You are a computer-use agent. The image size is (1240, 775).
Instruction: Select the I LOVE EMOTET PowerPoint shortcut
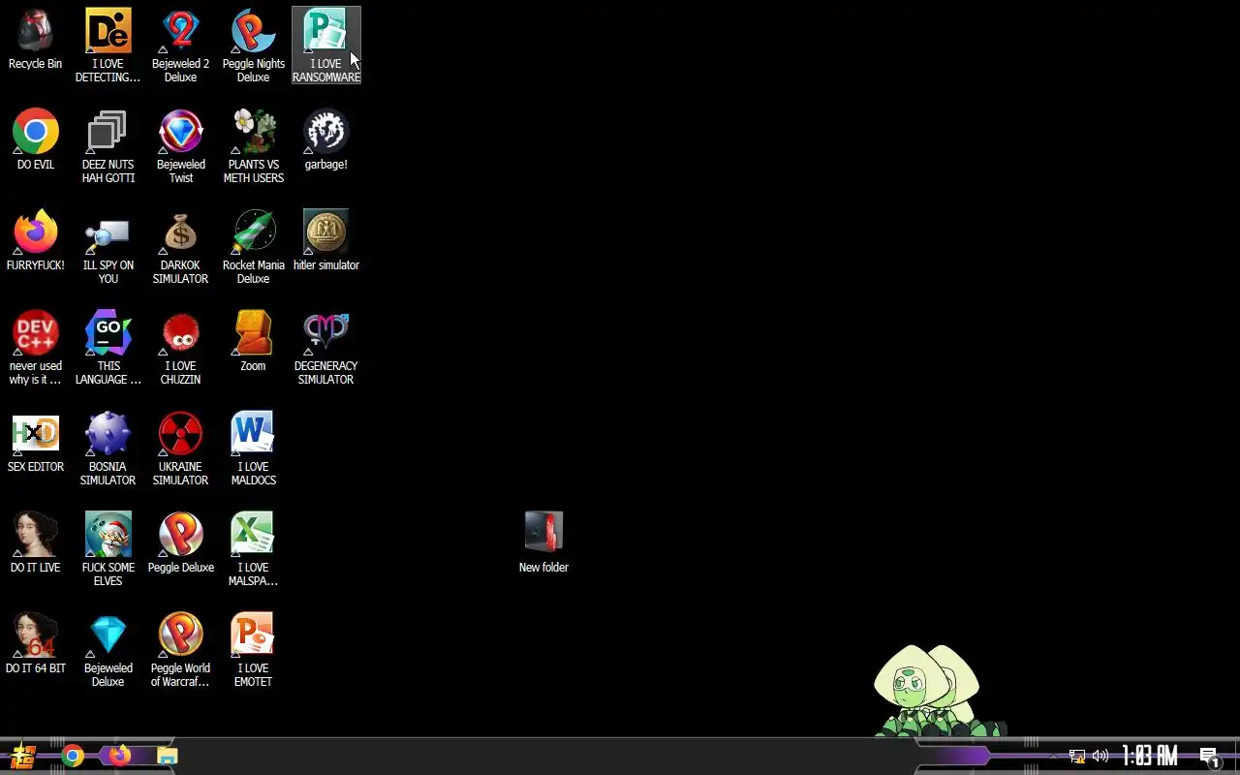tap(253, 650)
